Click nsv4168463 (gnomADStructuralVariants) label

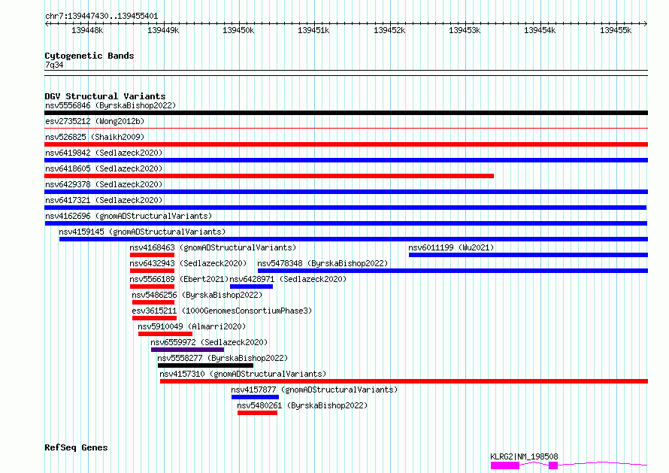[x=213, y=247]
